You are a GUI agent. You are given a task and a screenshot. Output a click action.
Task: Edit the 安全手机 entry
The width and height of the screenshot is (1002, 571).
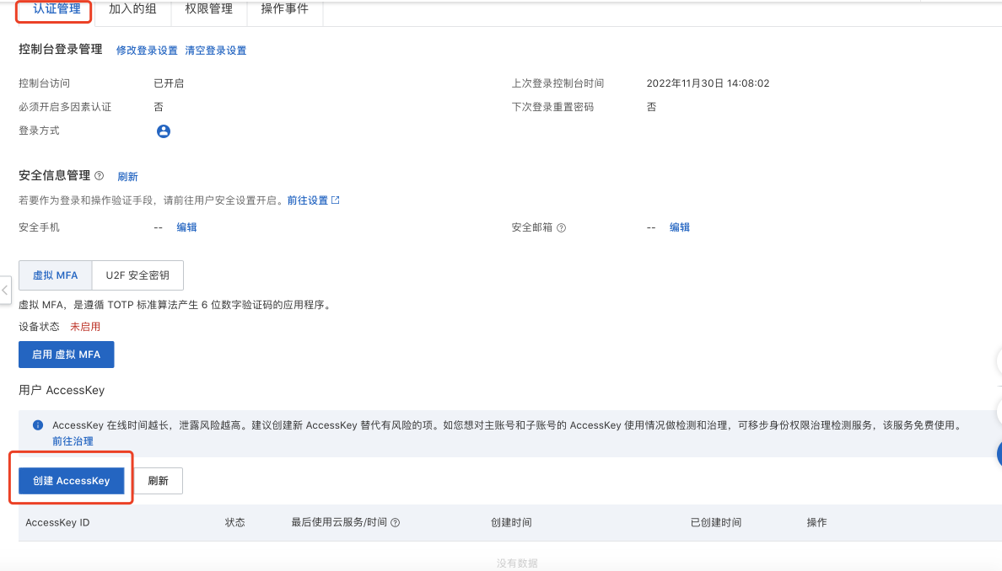(x=186, y=227)
